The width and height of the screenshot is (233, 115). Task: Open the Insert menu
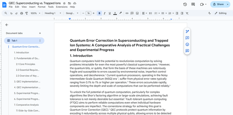tap(32, 7)
